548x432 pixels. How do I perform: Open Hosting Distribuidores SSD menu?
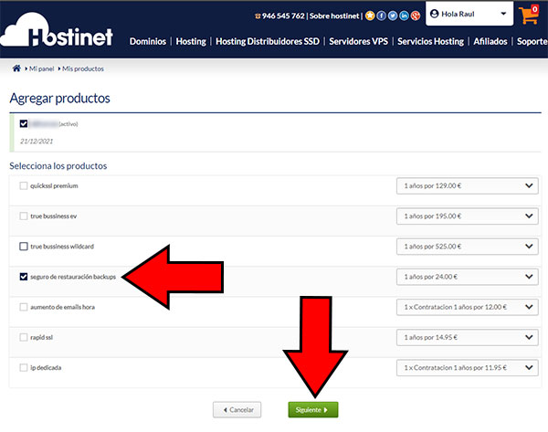point(268,41)
